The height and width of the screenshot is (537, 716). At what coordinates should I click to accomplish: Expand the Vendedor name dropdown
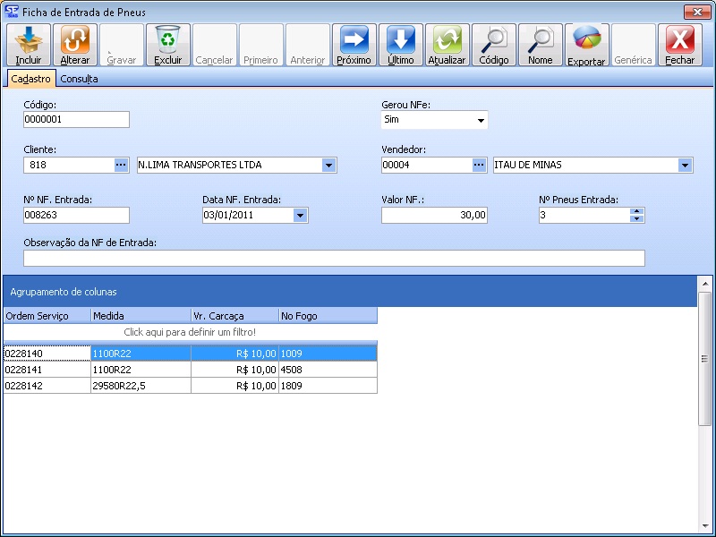[685, 165]
